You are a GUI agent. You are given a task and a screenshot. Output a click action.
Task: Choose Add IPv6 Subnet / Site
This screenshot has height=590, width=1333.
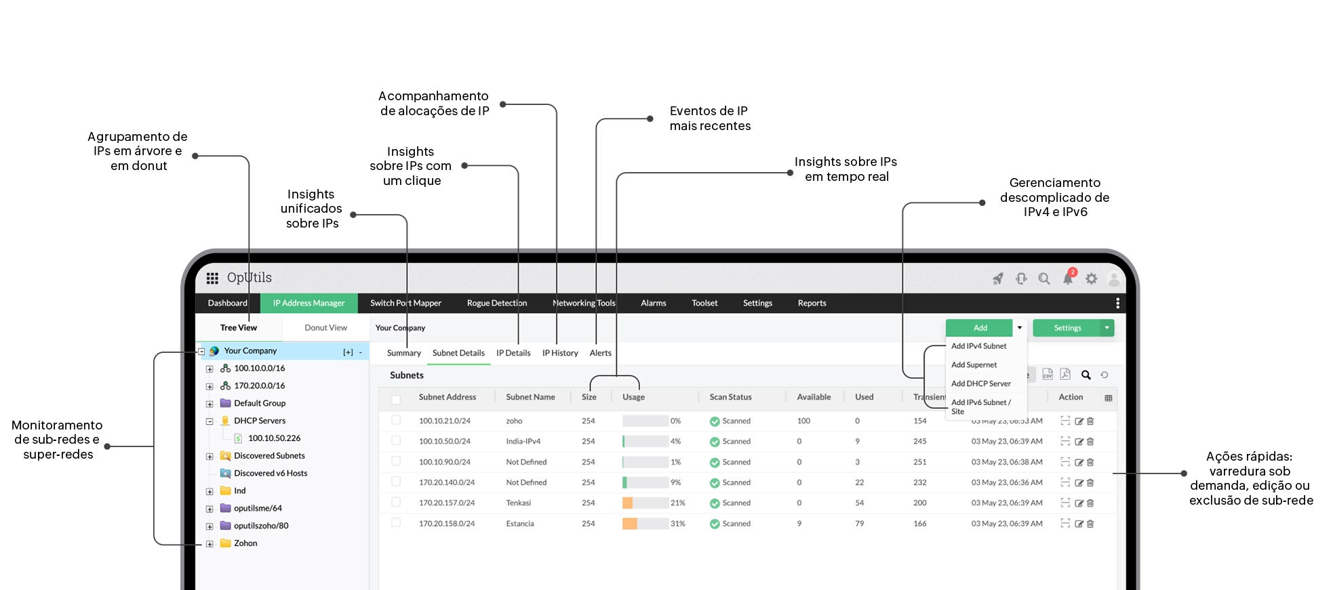pos(987,406)
